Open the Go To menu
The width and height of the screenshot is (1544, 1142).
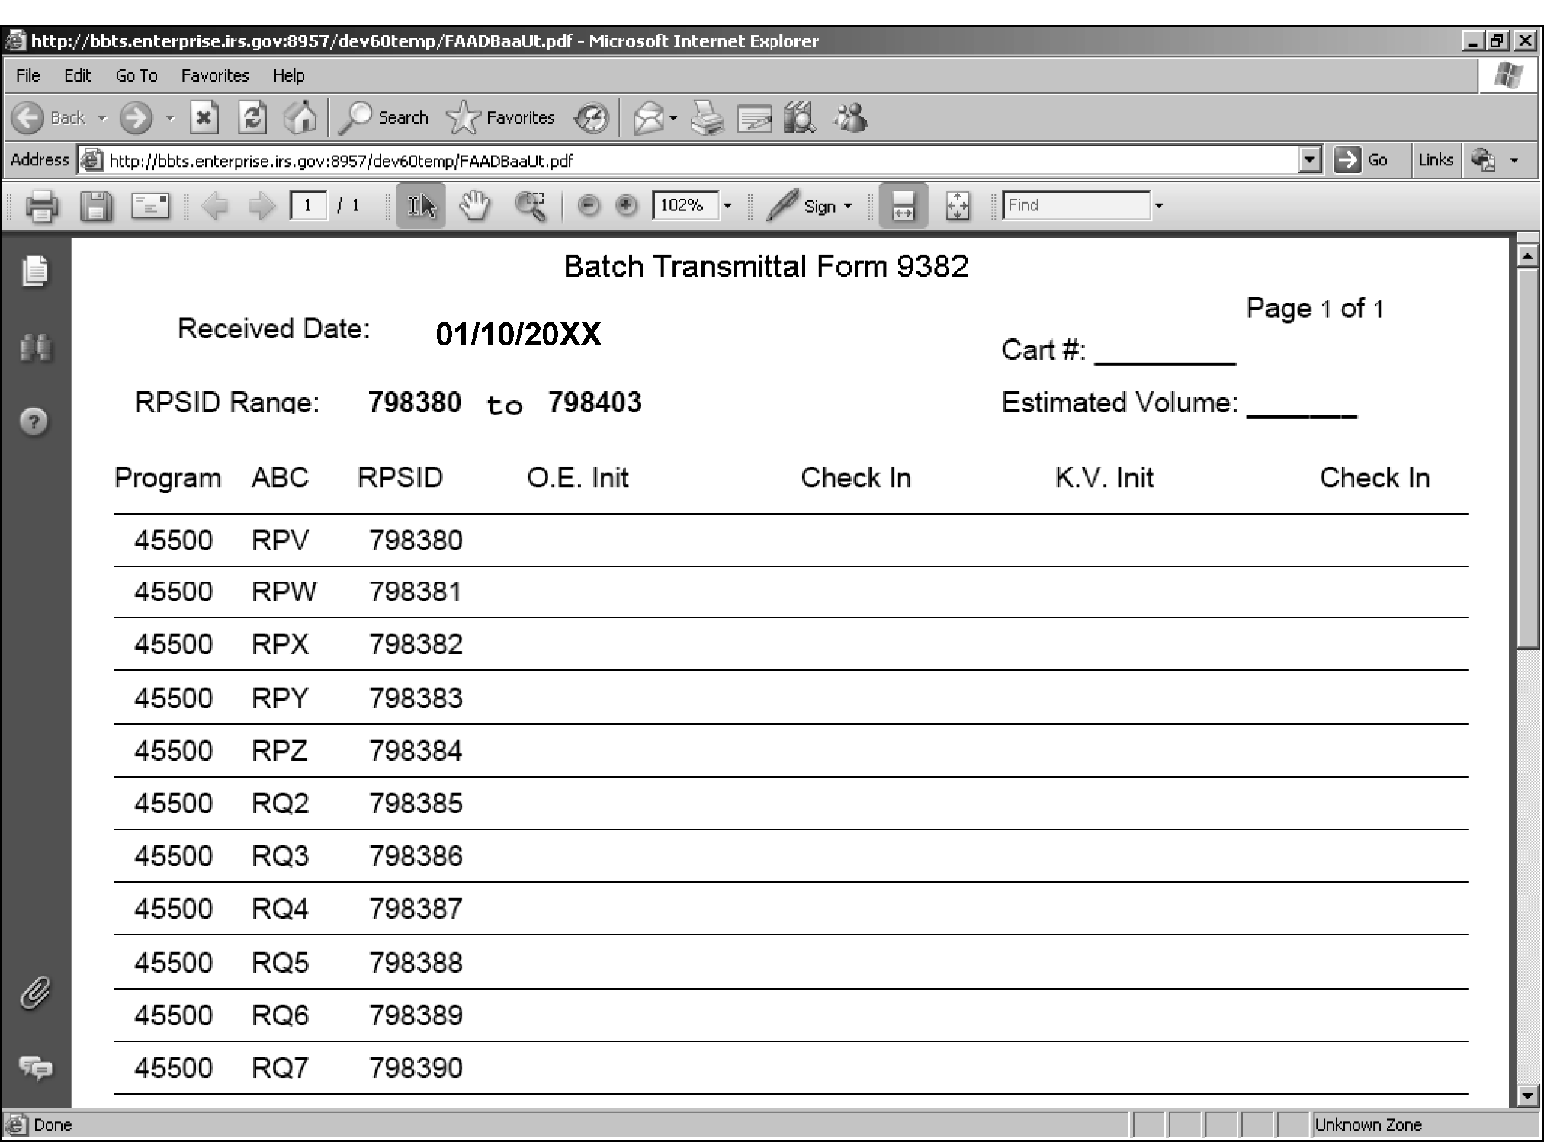(136, 75)
